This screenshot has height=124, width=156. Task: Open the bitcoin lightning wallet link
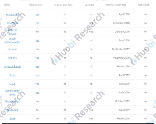12,40
